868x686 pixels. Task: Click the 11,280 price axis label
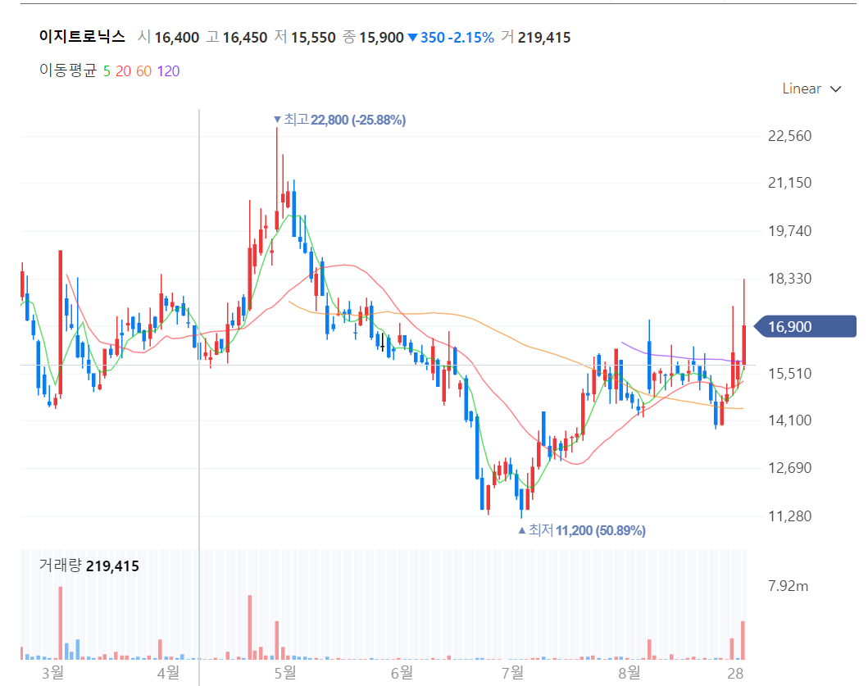tap(789, 516)
